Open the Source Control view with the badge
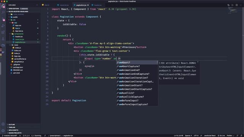The height and width of the screenshot is (137, 244). [3, 19]
